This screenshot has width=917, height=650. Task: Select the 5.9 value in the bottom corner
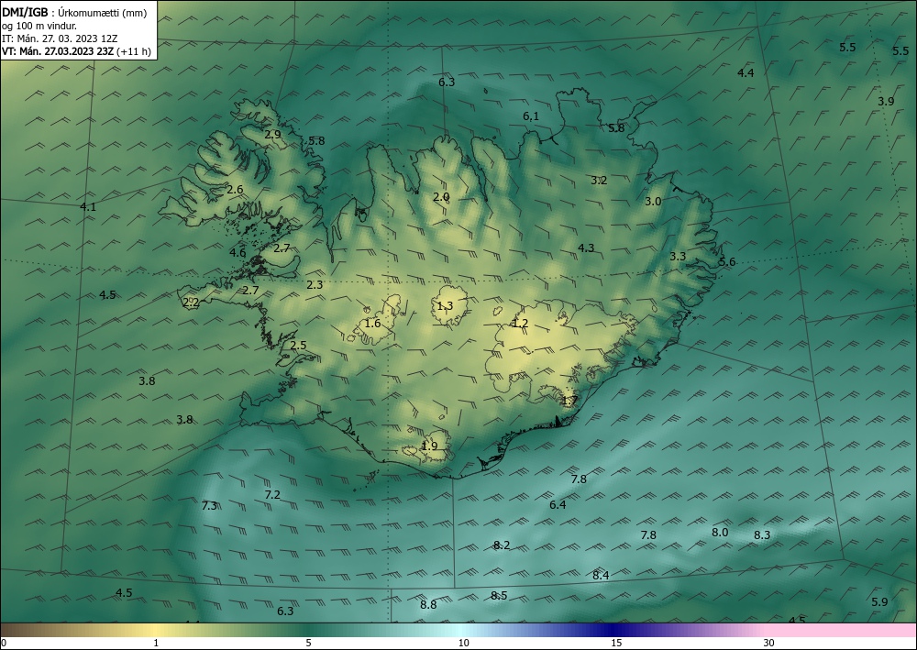click(879, 601)
